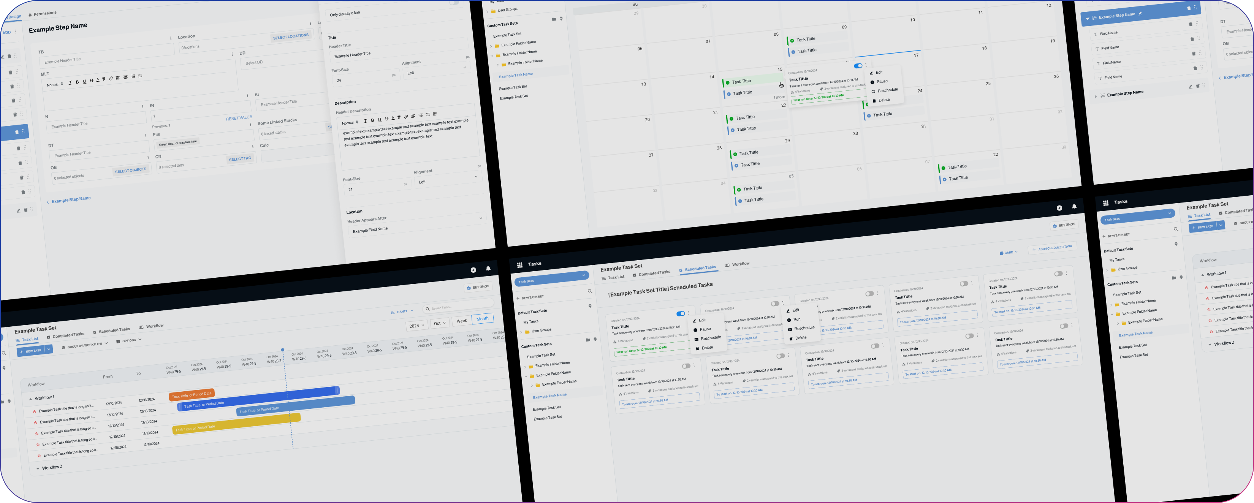1254x503 pixels.
Task: Click the plus circle icon on Gantt screen
Action: (473, 270)
